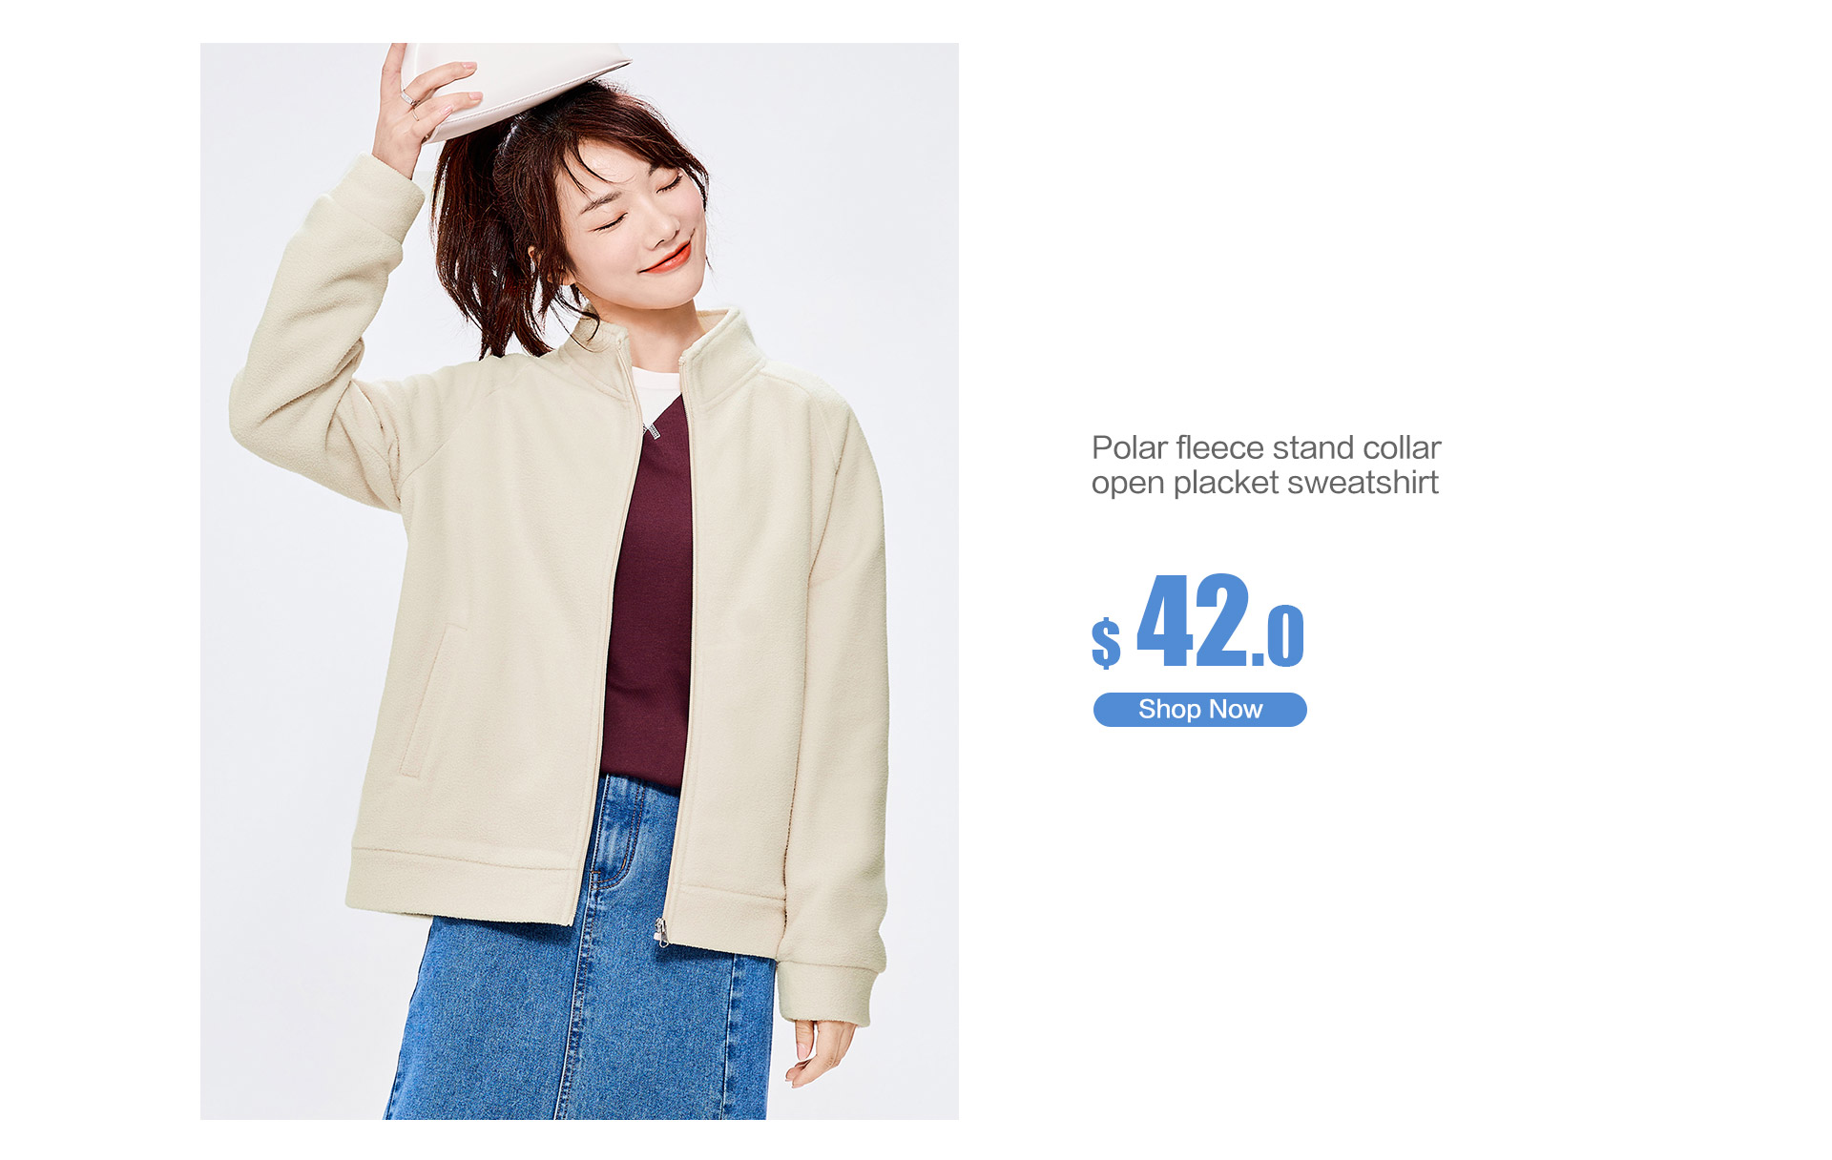Select the model's lowered hand

pos(816,1051)
